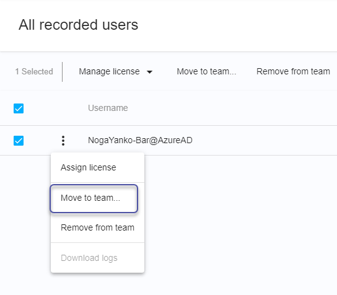
Task: Click the caret arrow beside Manage license
Action: [149, 72]
